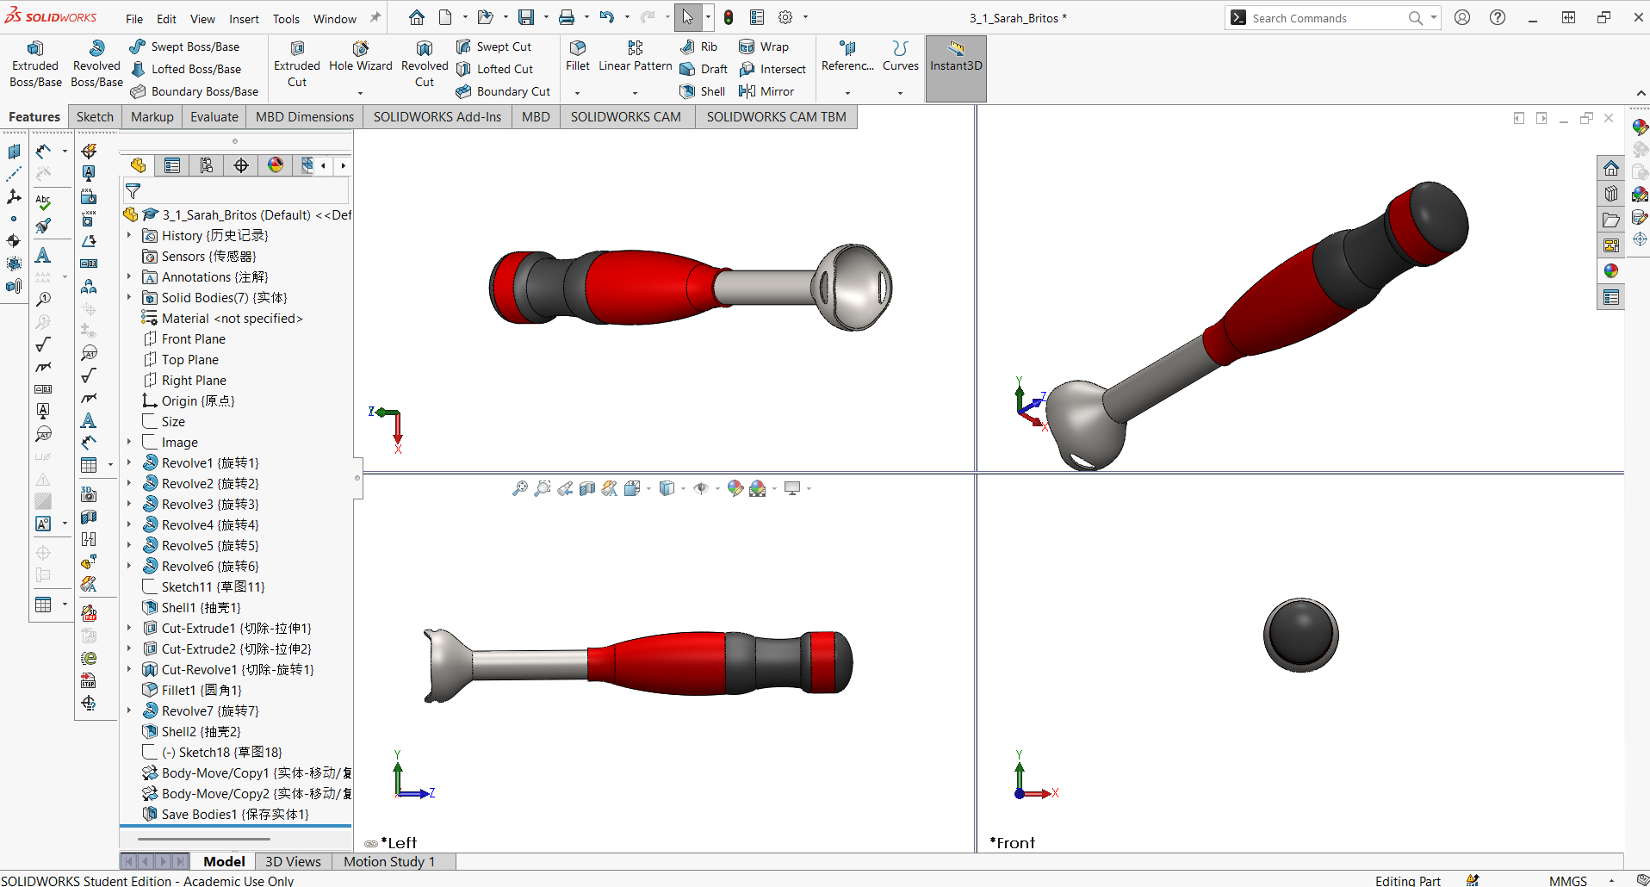Viewport: 1650px width, 887px height.
Task: Click the Zoom to Fit view icon
Action: (519, 488)
